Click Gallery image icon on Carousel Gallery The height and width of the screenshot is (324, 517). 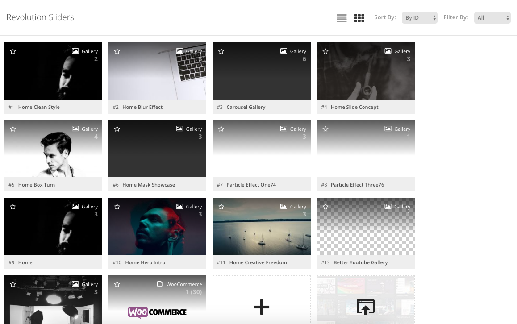point(284,51)
